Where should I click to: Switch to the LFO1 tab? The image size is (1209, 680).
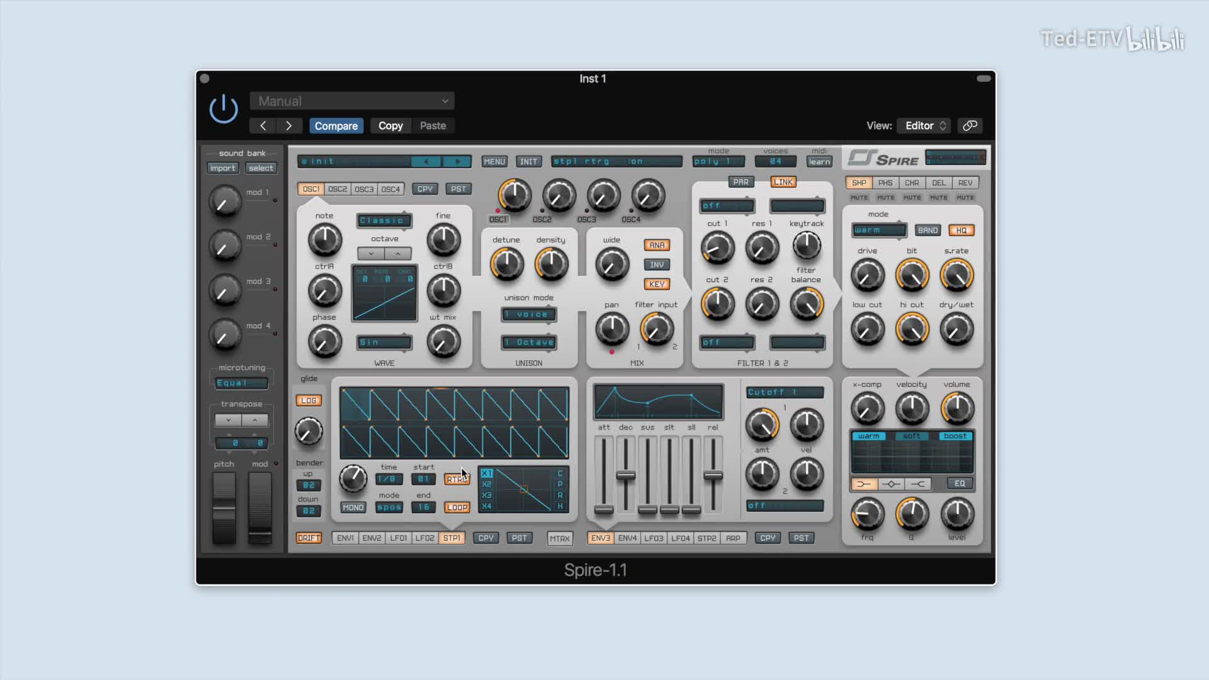click(398, 538)
